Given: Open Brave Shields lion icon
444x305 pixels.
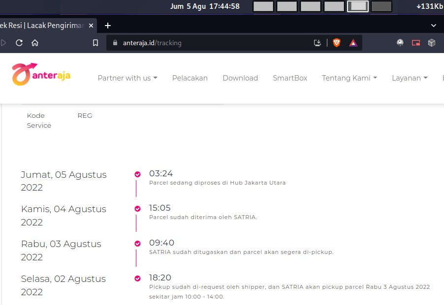Looking at the screenshot, I should click(x=336, y=43).
